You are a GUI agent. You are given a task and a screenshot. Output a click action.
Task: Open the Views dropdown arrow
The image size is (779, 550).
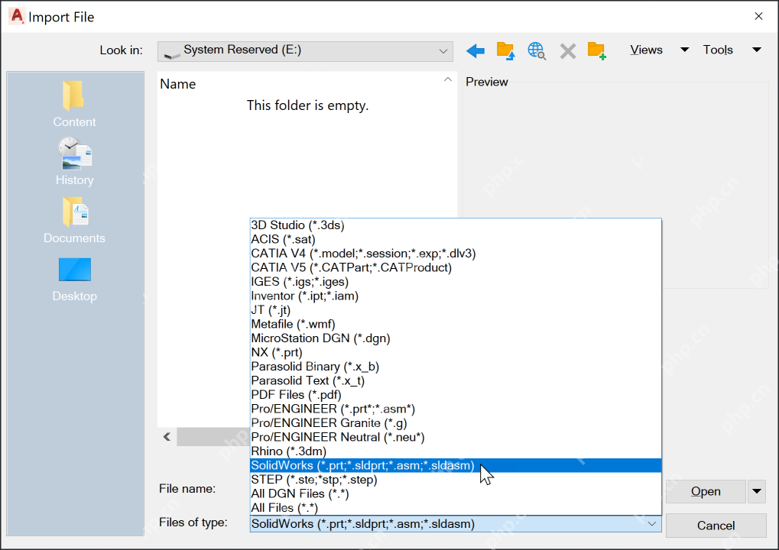(685, 50)
